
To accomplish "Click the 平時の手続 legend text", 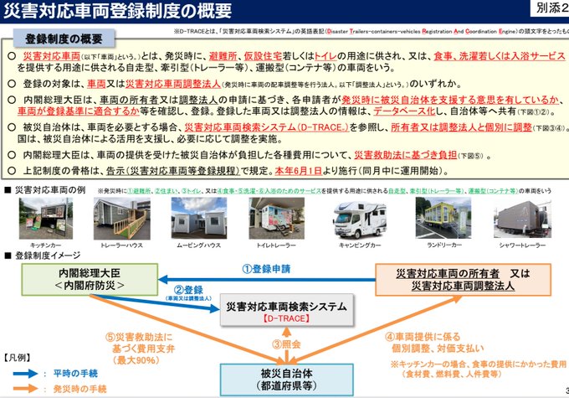I will (x=75, y=374).
